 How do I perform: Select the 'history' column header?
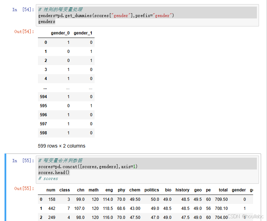click(183, 190)
